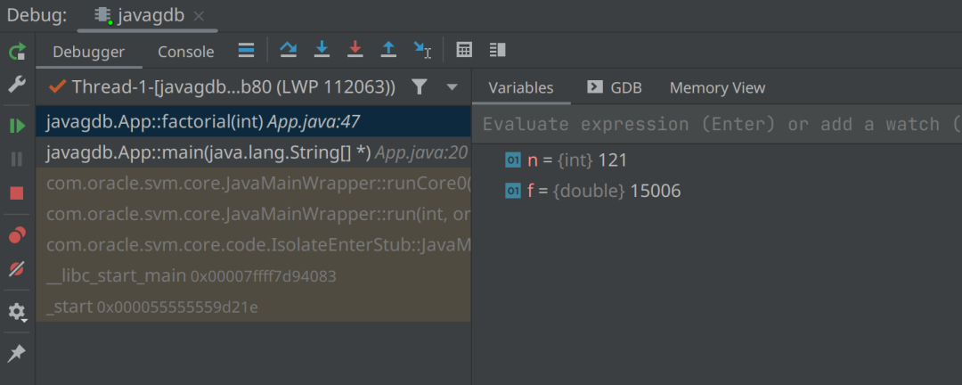Viewport: 962px width, 385px height.
Task: Switch to the Debugger tab
Action: [x=89, y=53]
